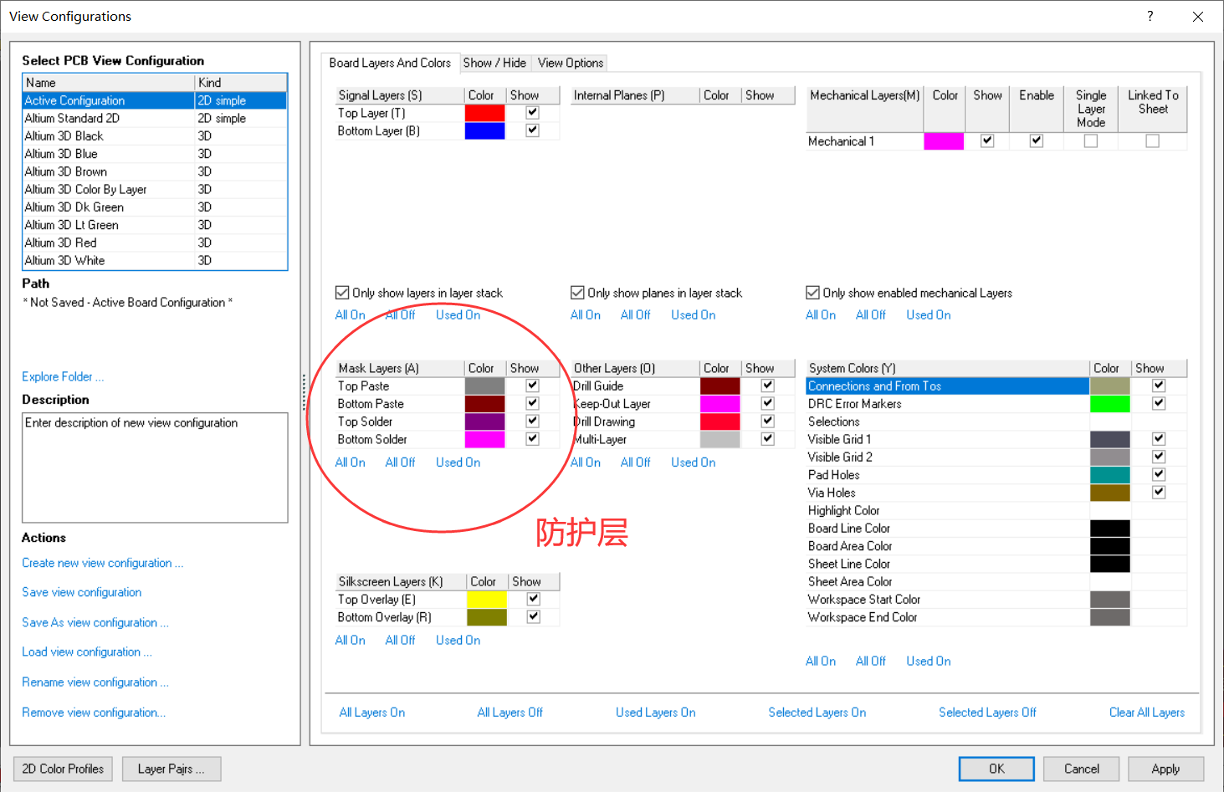Select Altium Standard 2D configuration
The height and width of the screenshot is (792, 1224).
[155, 118]
